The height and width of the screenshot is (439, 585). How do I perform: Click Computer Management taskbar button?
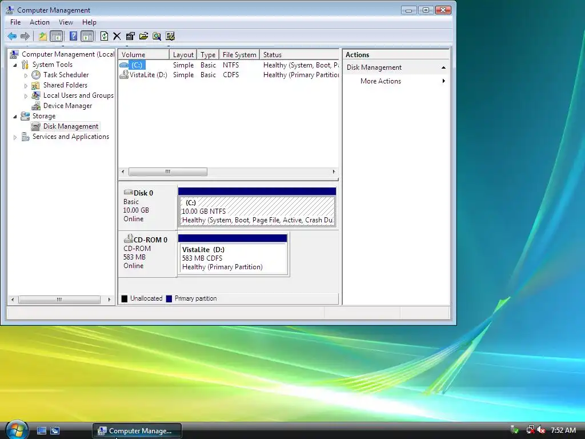(137, 431)
